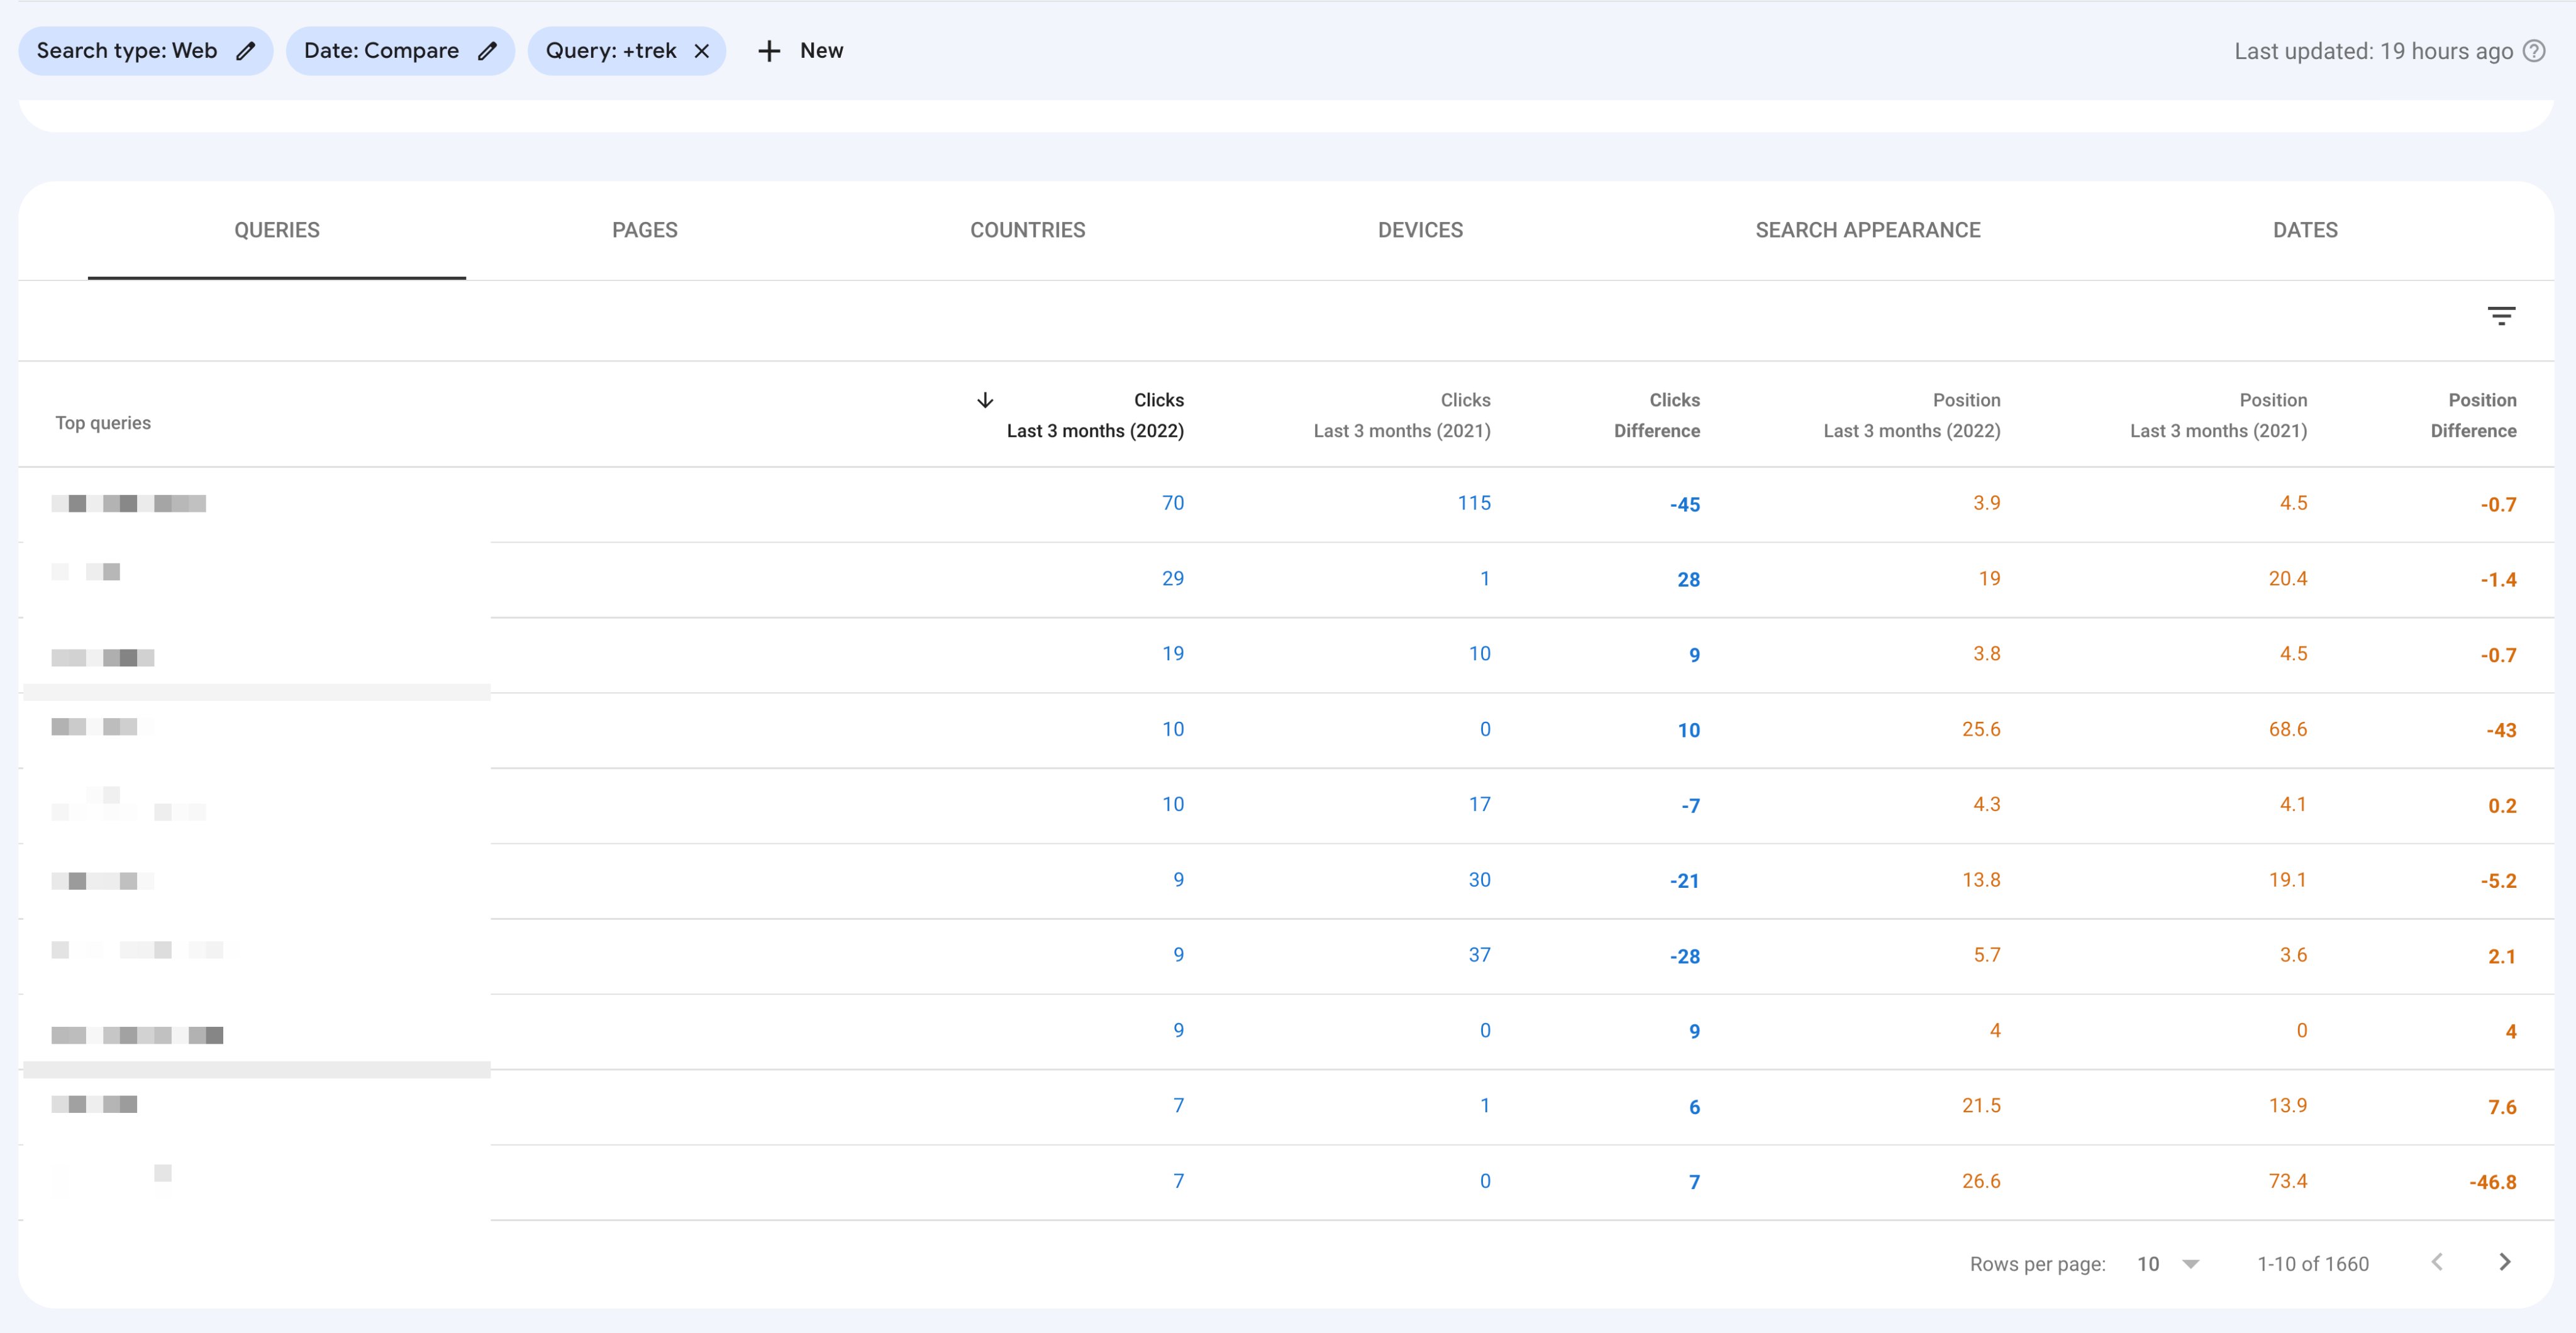Viewport: 2576px width, 1333px height.
Task: Add a New filter
Action: point(800,51)
